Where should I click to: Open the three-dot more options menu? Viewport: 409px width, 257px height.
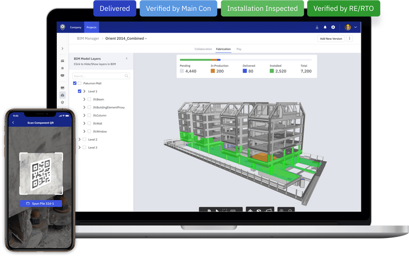pyautogui.click(x=350, y=39)
